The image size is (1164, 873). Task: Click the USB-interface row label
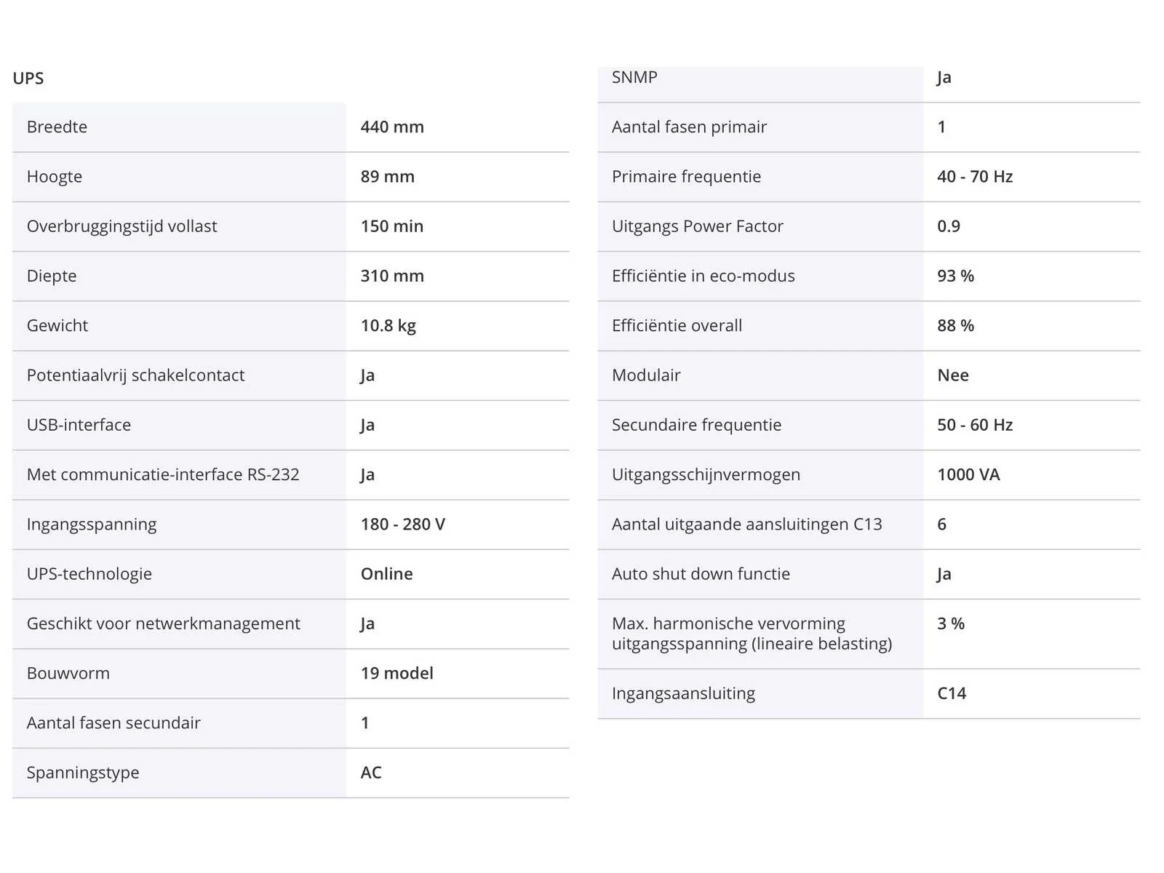79,425
